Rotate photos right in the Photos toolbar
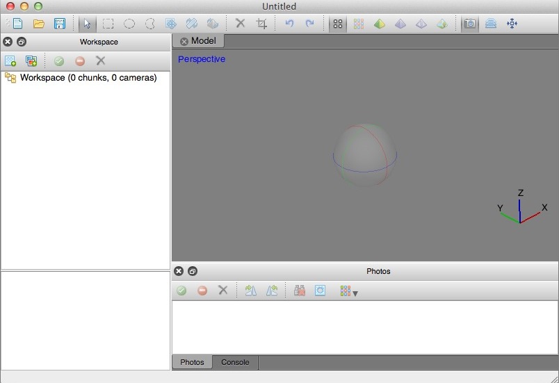 [272, 291]
